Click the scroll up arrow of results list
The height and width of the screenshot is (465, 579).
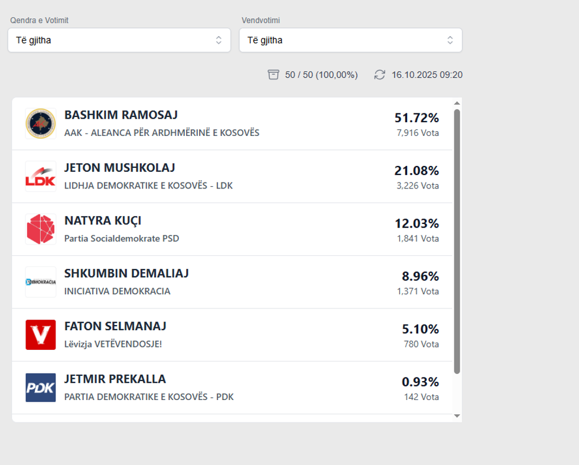pyautogui.click(x=457, y=103)
